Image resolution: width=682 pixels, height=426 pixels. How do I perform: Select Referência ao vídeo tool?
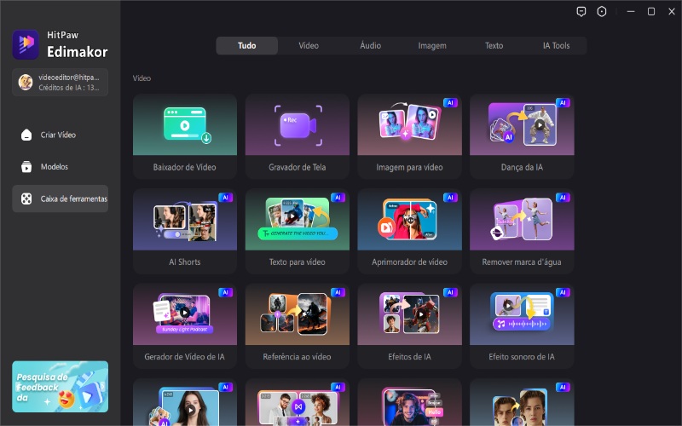point(297,325)
